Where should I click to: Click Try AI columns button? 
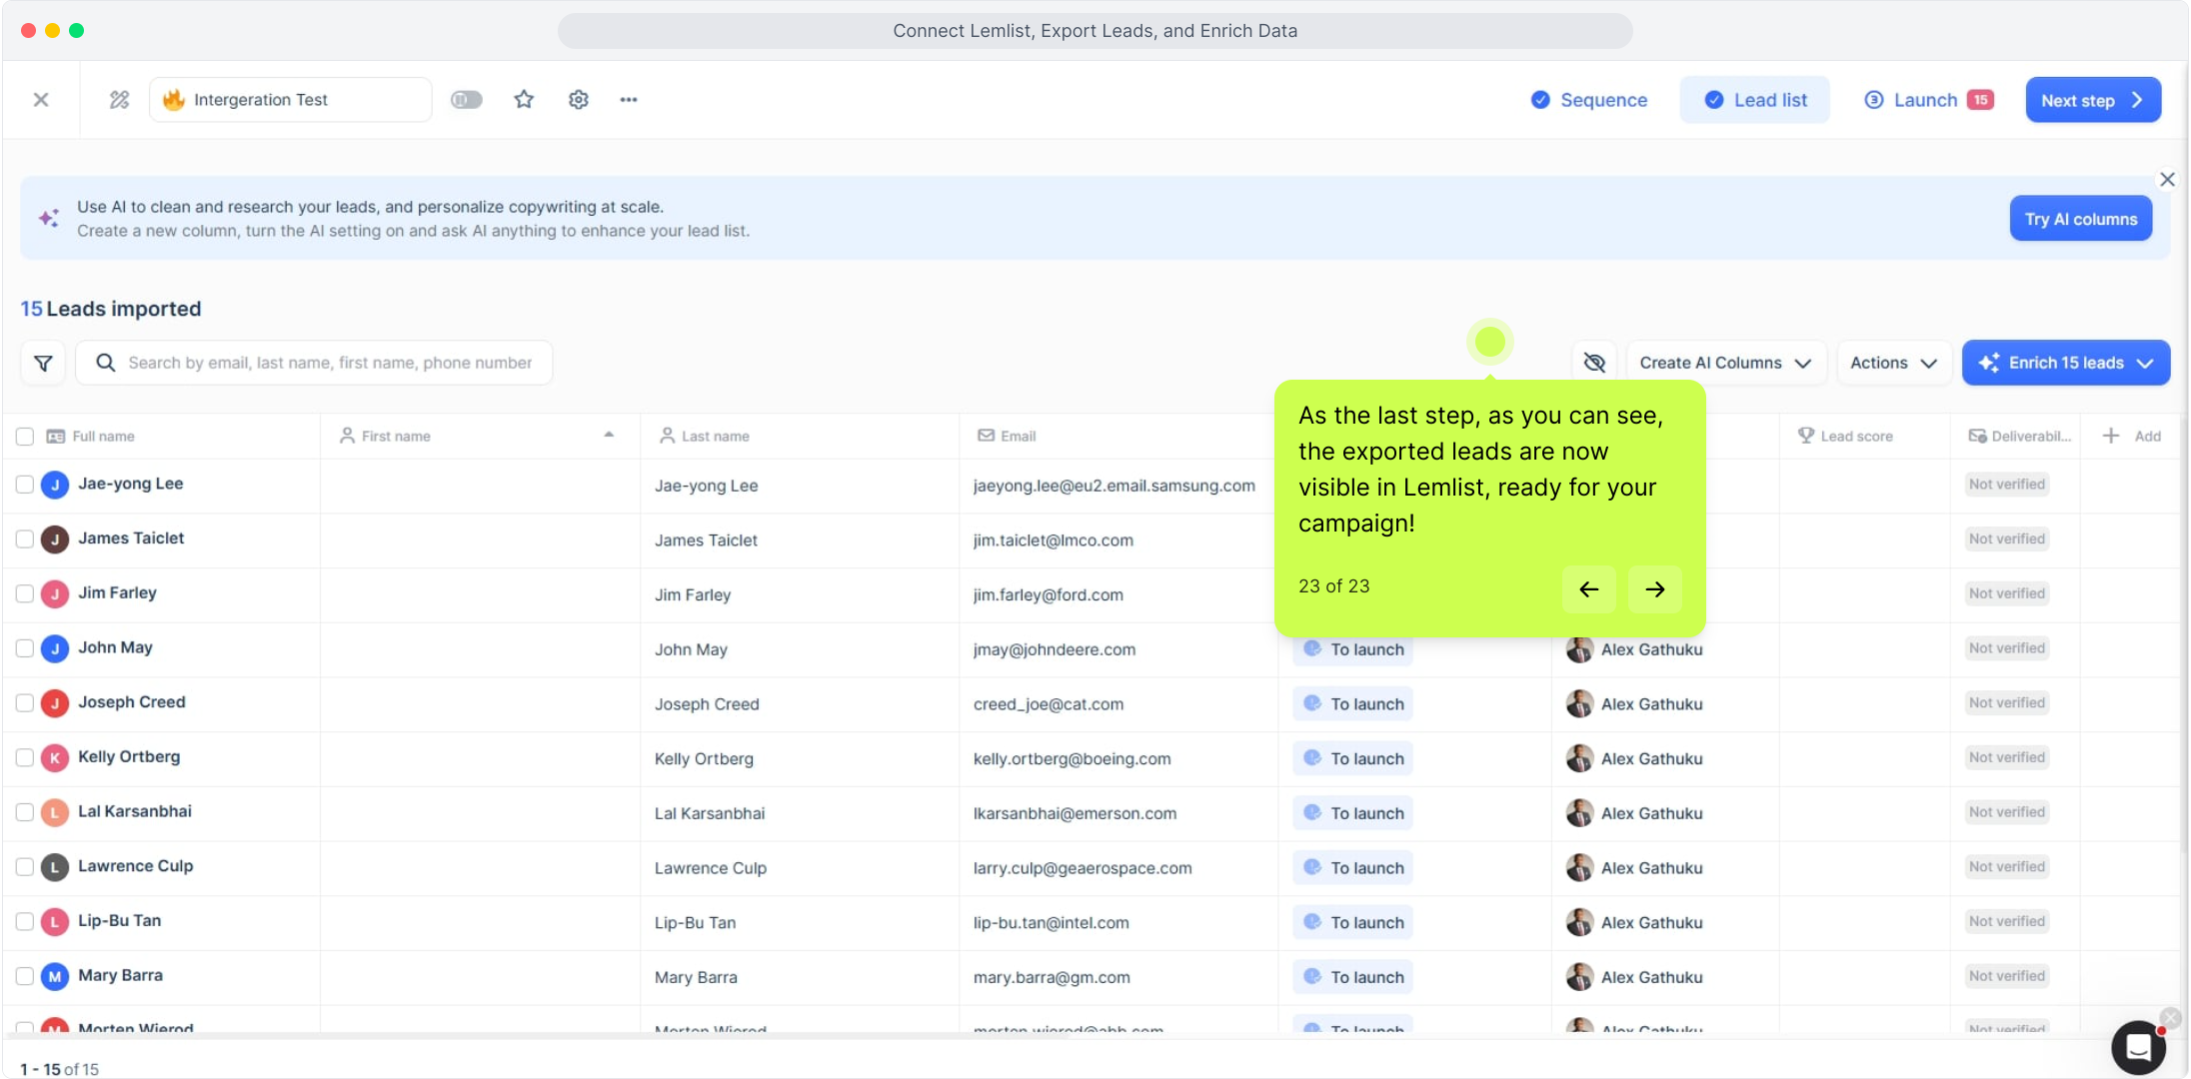(2081, 219)
